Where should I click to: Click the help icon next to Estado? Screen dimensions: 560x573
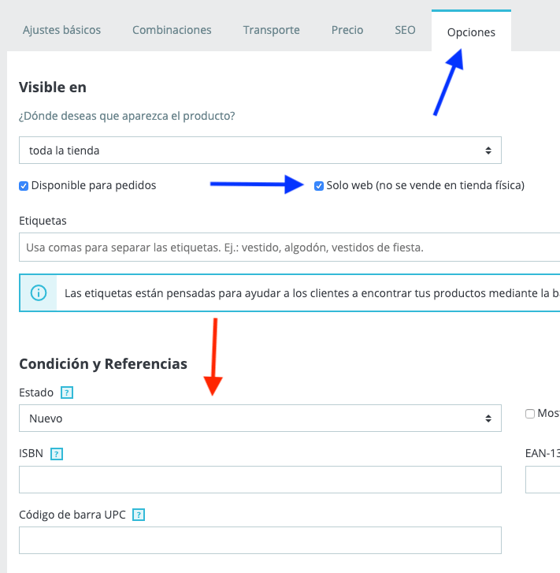coord(67,393)
